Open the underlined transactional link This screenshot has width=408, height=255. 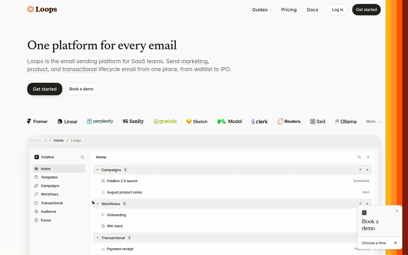coord(80,69)
